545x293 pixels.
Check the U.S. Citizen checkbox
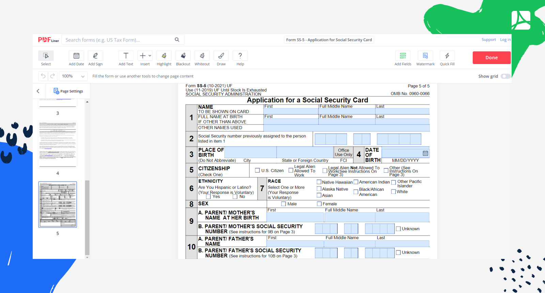[x=258, y=170]
